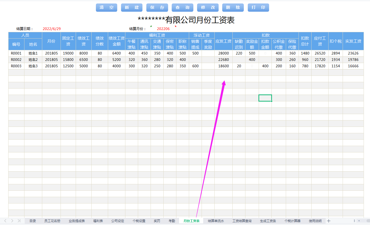Click the 新建 (New) button
The image size is (370, 225).
[x=132, y=7]
